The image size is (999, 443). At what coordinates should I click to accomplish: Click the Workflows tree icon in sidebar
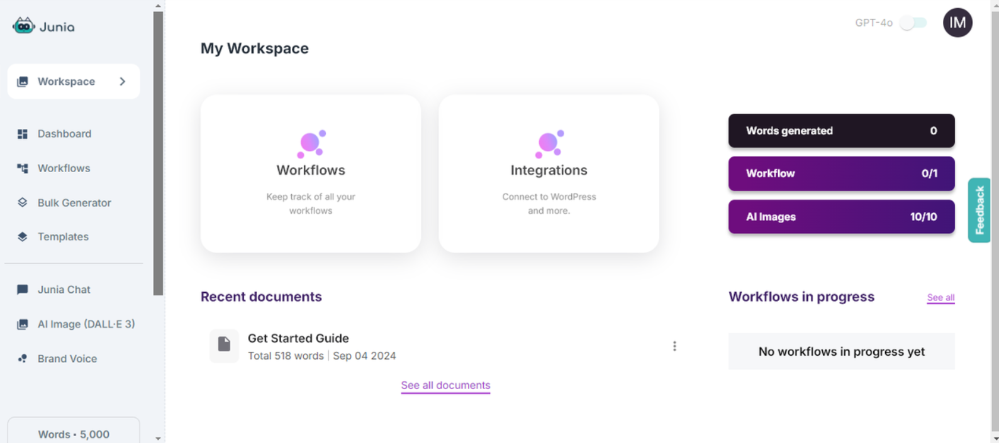pyautogui.click(x=23, y=168)
